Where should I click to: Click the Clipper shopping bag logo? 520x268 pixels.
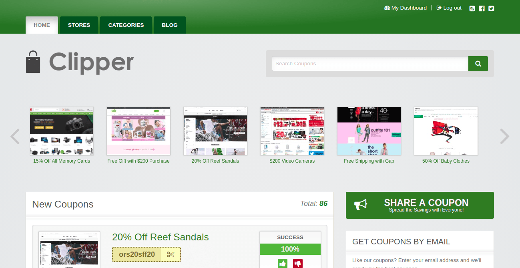point(33,62)
